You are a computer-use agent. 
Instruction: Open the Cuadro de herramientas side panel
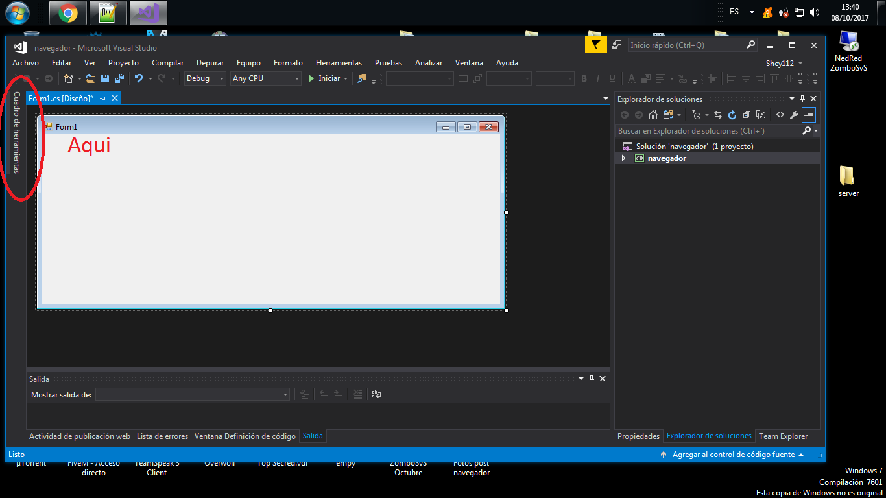pyautogui.click(x=17, y=133)
